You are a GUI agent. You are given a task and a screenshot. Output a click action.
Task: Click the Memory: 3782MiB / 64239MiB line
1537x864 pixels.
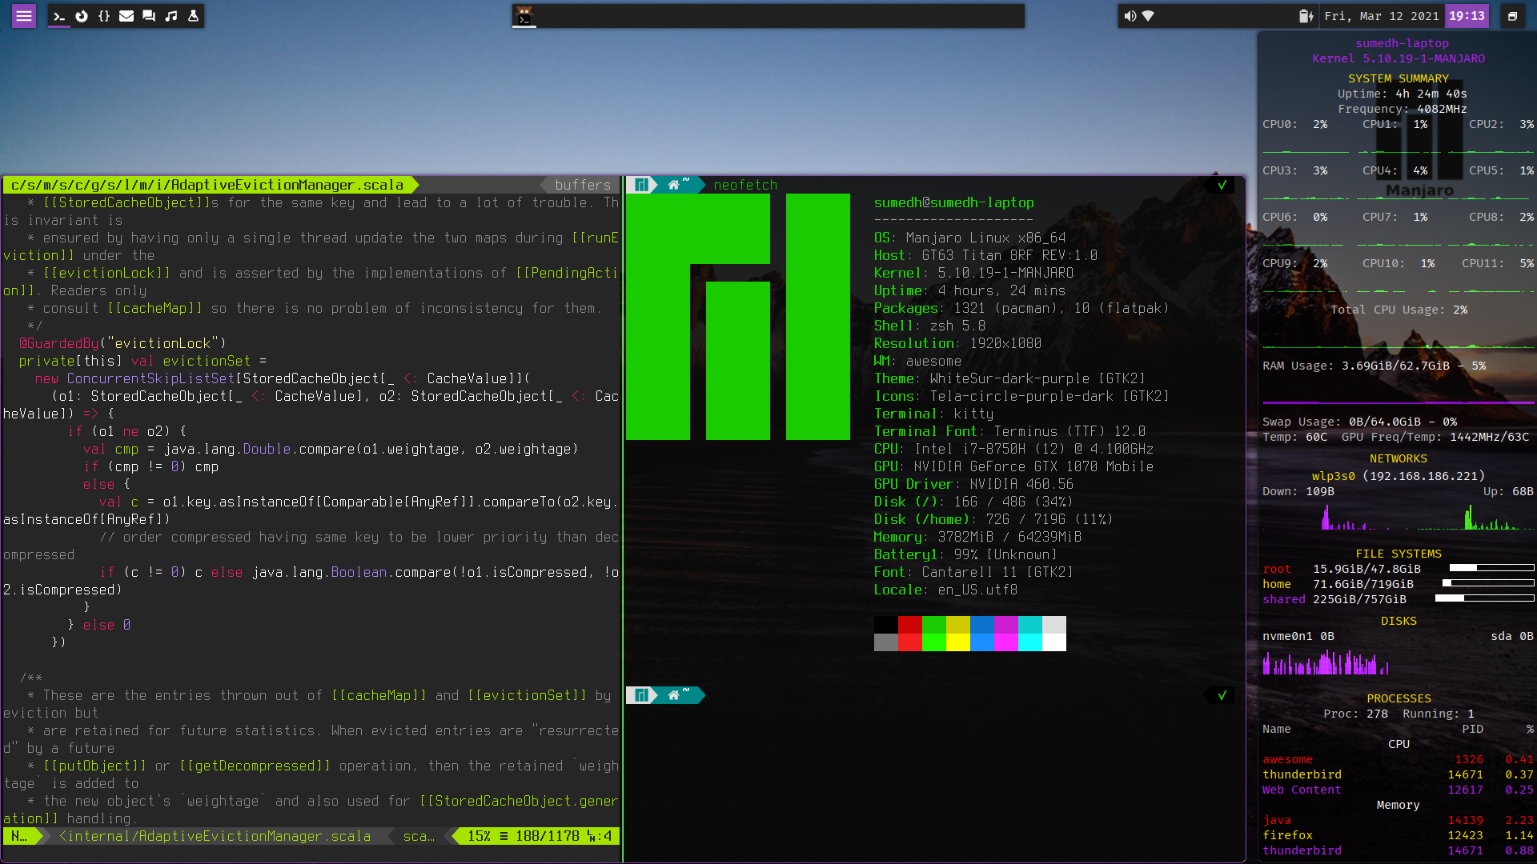pos(978,538)
